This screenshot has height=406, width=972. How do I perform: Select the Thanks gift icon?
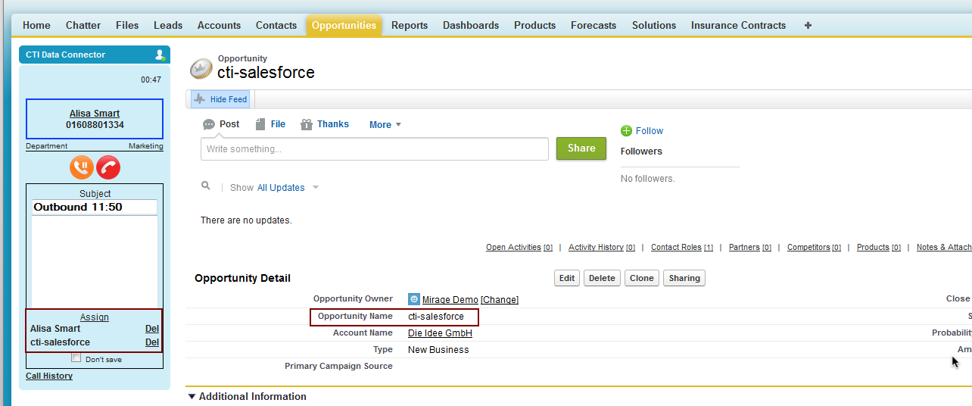click(307, 124)
